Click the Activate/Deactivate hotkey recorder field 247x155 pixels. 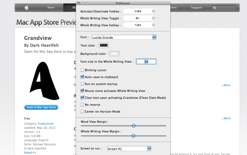pos(139,11)
